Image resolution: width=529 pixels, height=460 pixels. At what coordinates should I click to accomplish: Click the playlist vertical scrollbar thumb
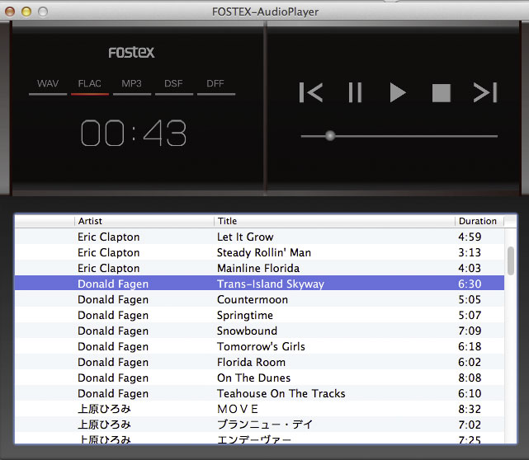pyautogui.click(x=511, y=261)
